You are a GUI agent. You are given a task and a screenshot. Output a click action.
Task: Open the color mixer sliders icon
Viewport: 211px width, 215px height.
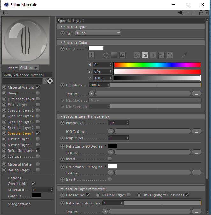(x=162, y=55)
